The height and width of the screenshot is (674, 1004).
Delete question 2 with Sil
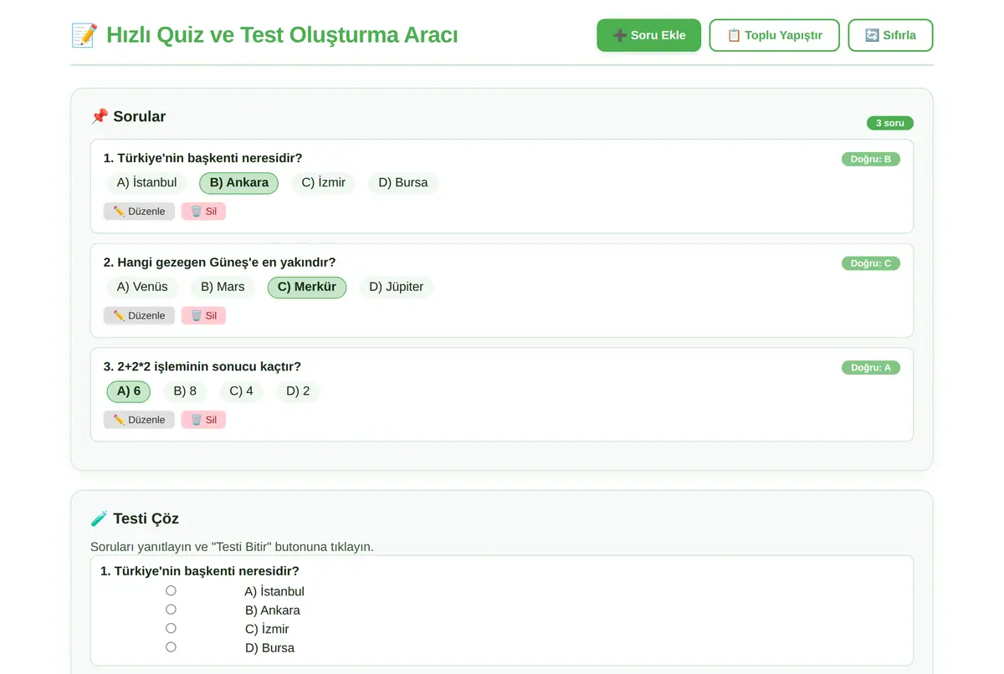coord(203,315)
